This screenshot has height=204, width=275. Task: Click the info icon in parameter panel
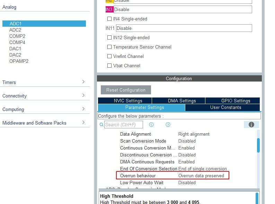point(251,125)
